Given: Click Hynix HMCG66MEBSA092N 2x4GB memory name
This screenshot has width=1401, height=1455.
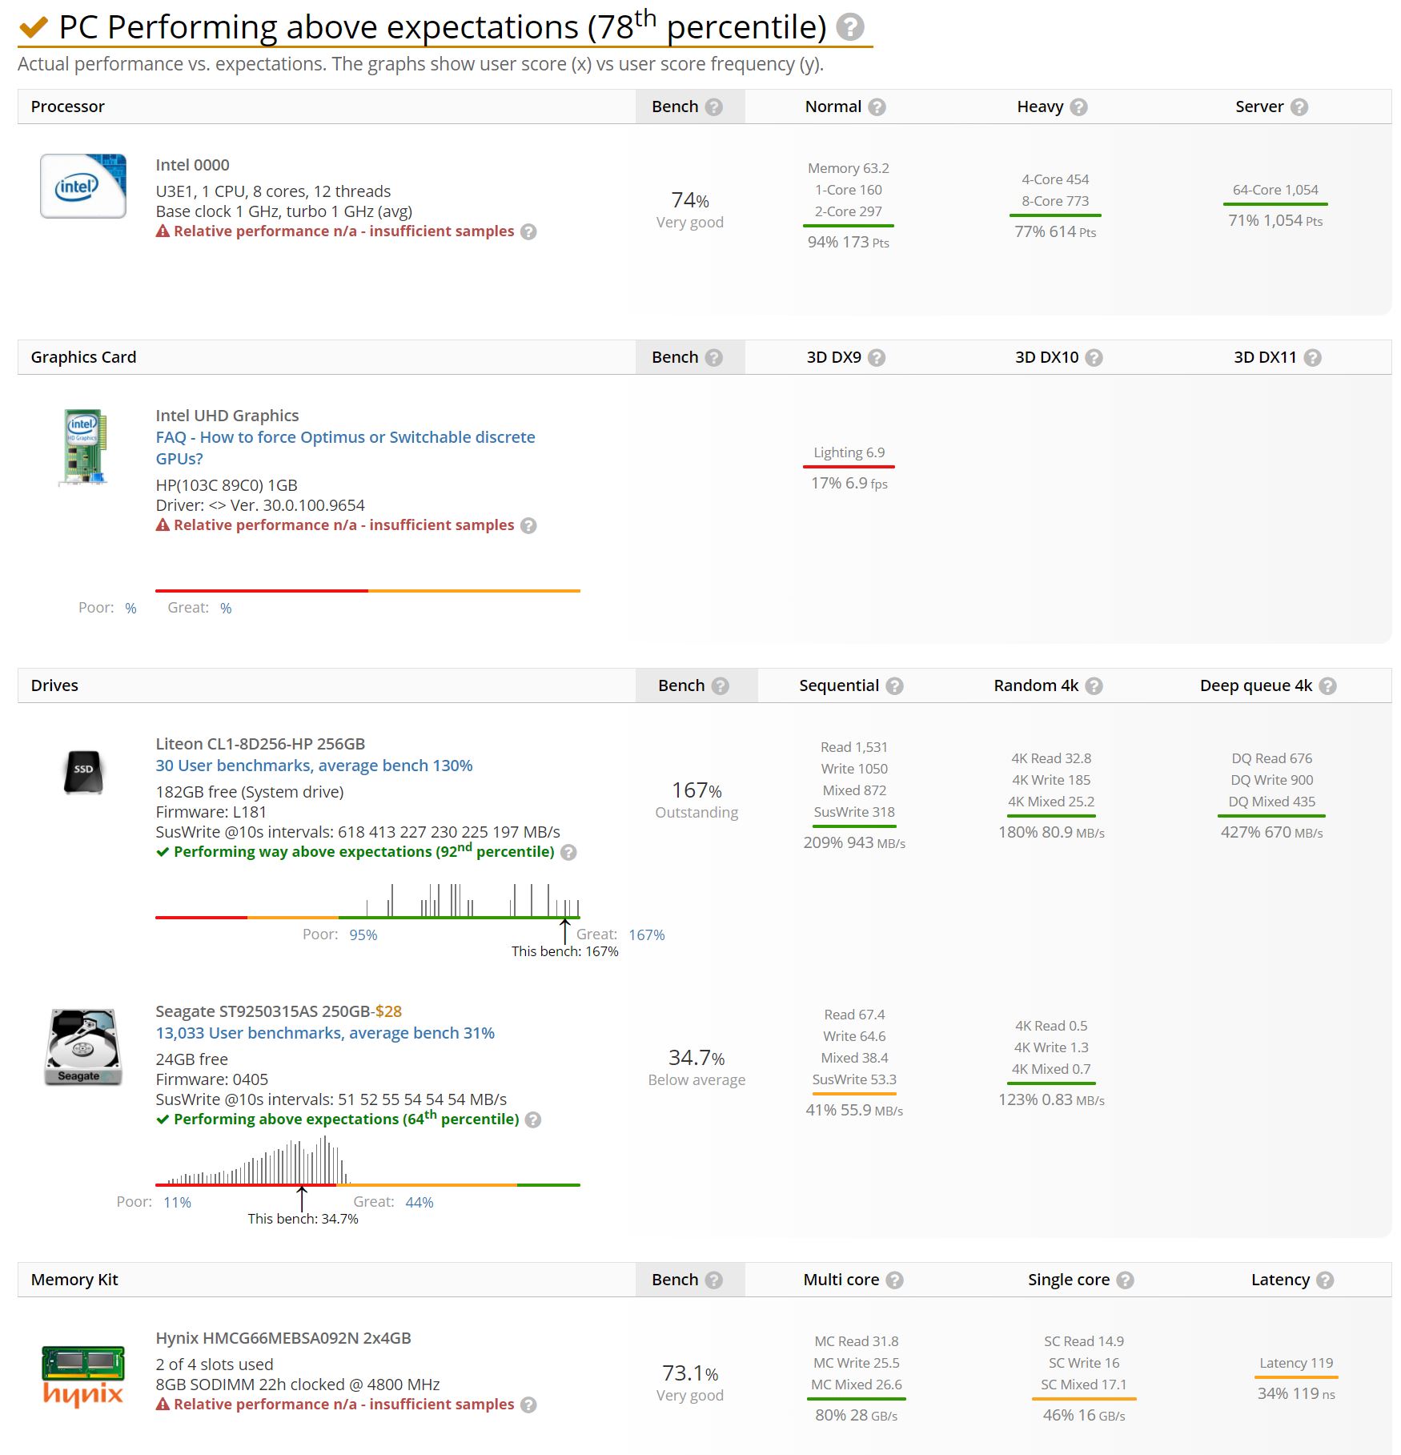Looking at the screenshot, I should coord(283,1338).
